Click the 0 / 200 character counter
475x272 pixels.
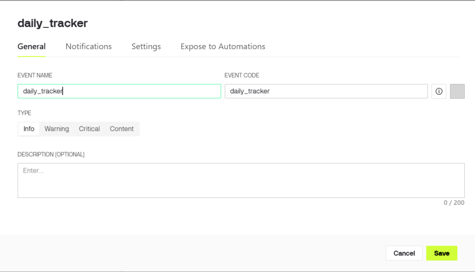click(x=454, y=202)
